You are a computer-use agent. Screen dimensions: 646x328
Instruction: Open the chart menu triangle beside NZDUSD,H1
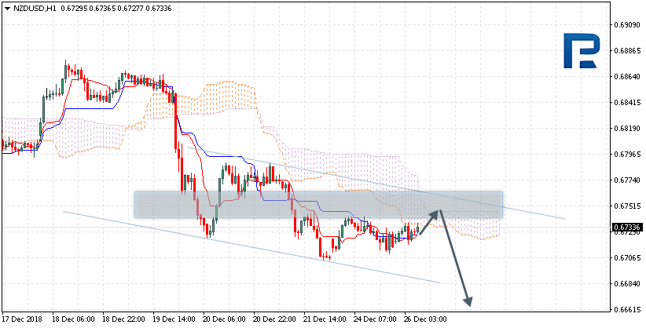coord(6,8)
